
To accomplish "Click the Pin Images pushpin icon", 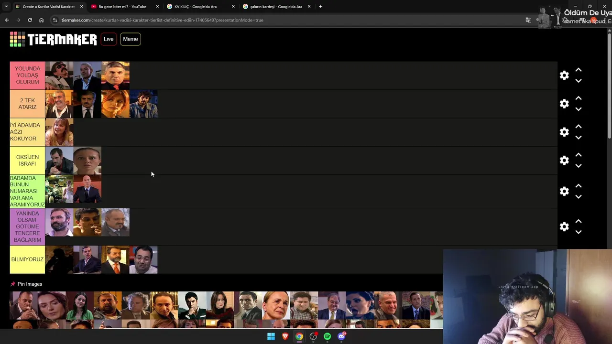I will pos(13,284).
